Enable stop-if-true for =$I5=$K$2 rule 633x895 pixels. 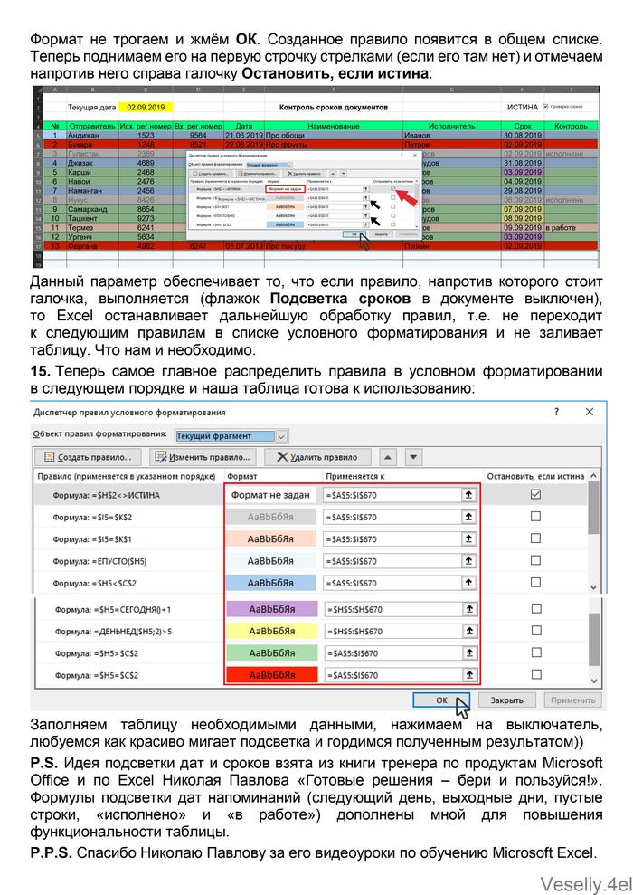click(535, 516)
